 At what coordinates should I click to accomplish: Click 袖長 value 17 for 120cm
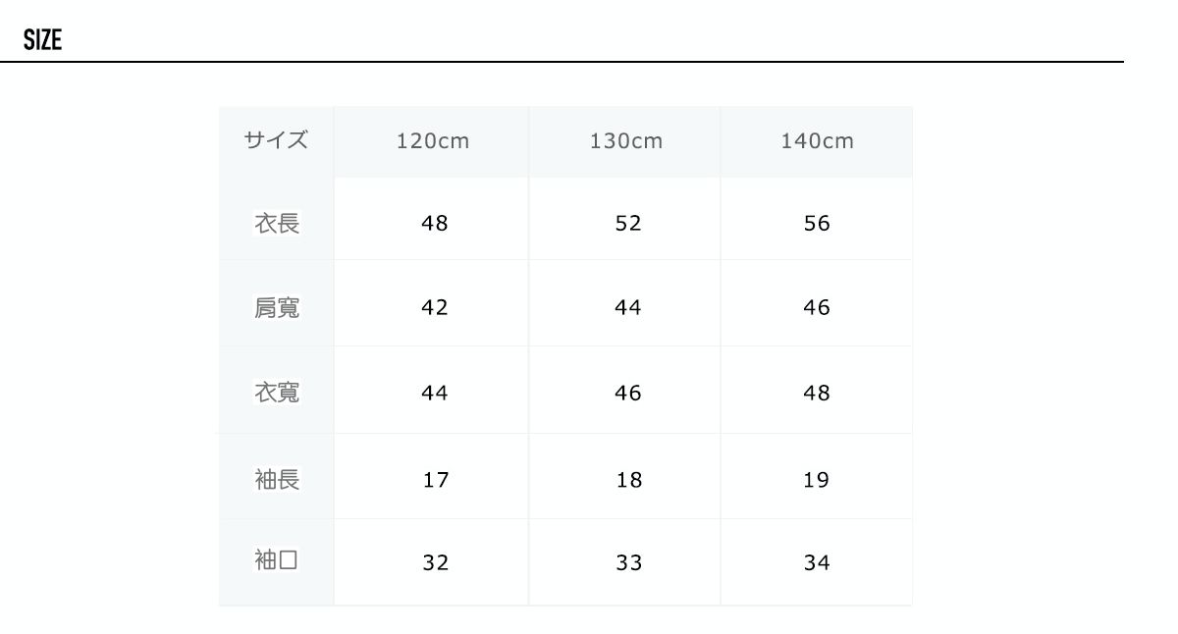pyautogui.click(x=435, y=480)
